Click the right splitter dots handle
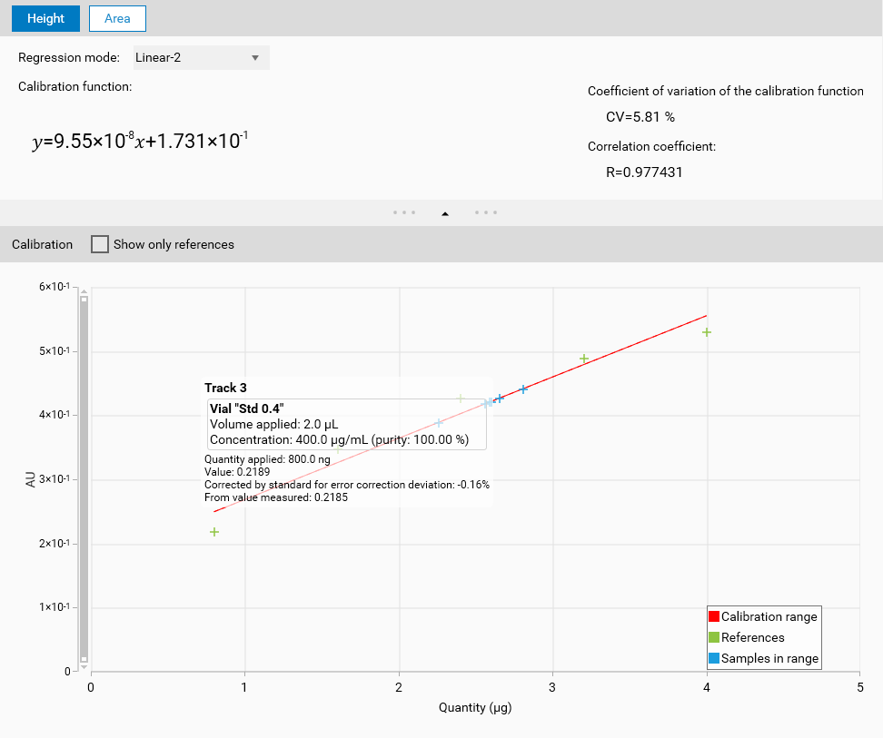 click(x=486, y=213)
